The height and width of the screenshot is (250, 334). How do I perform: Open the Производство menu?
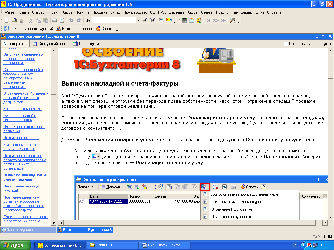click(x=135, y=12)
